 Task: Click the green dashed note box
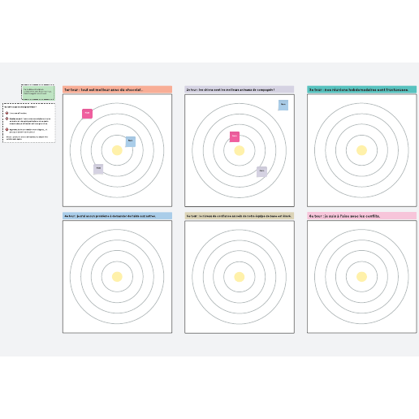coord(38,93)
